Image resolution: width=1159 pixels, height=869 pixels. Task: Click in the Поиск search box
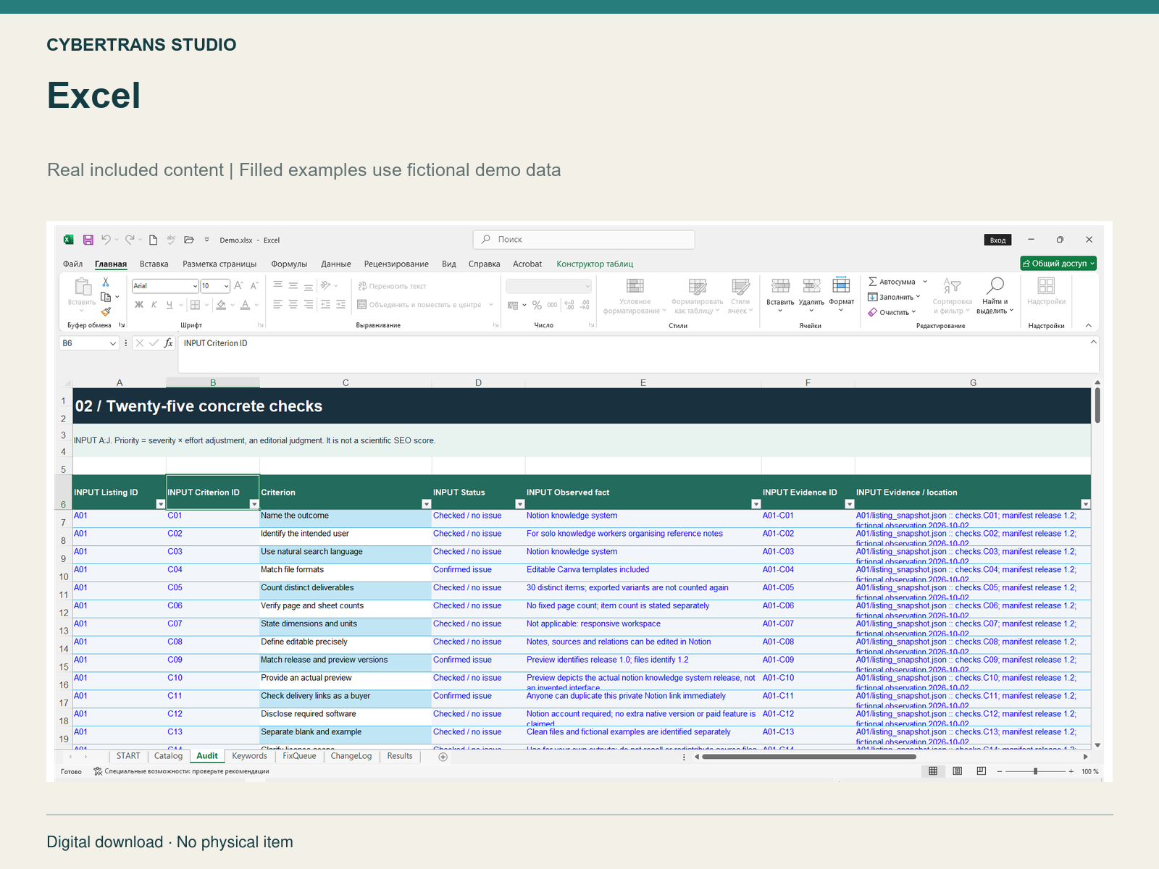[x=584, y=240]
